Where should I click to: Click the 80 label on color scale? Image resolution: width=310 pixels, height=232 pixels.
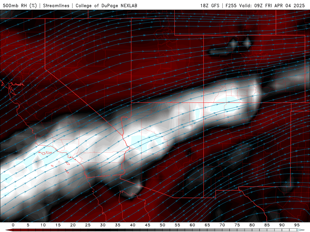(x=252, y=225)
